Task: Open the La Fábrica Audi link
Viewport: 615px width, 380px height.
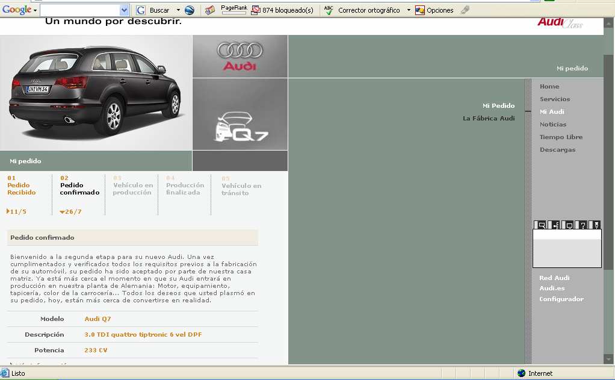Action: pos(488,118)
